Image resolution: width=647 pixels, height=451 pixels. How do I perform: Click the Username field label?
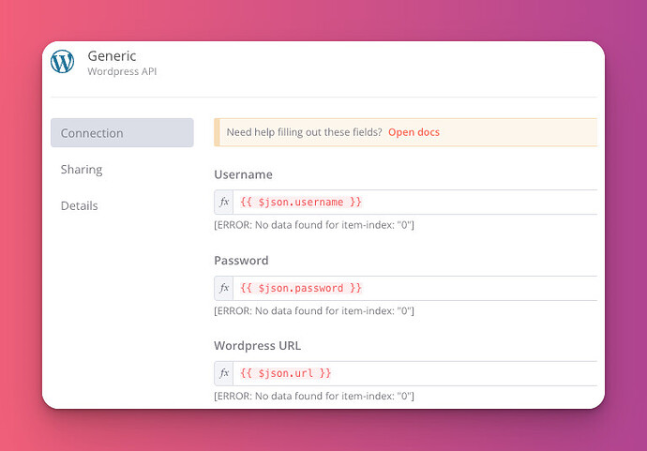coord(243,174)
